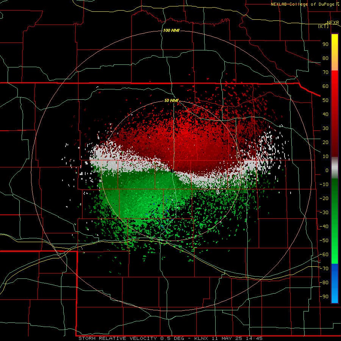Click the 90 value on velocity scale
The height and width of the screenshot is (341, 341).
[x=325, y=44]
